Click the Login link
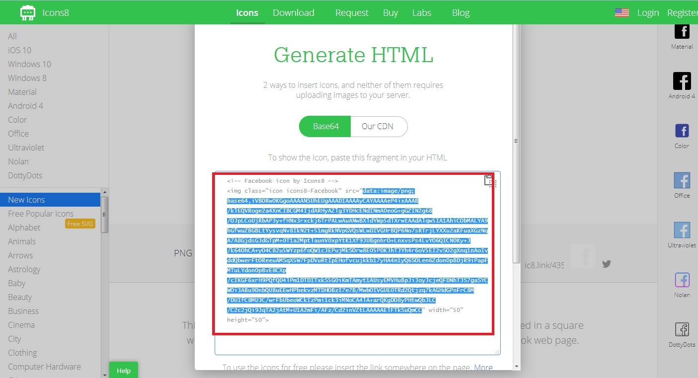The height and width of the screenshot is (378, 698). 648,13
